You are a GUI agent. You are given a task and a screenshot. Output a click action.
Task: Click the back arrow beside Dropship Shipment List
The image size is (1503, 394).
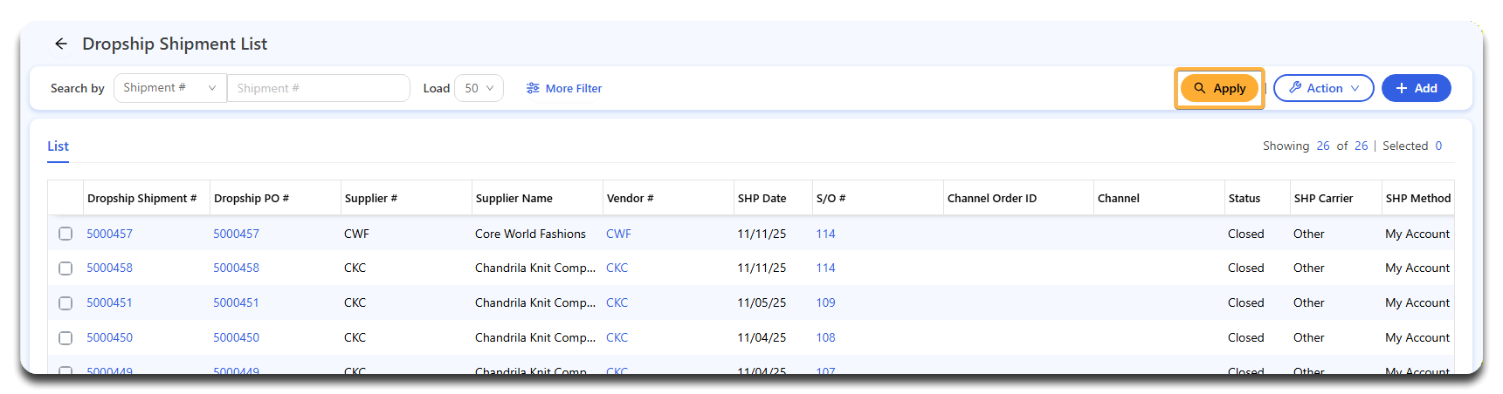pyautogui.click(x=60, y=44)
